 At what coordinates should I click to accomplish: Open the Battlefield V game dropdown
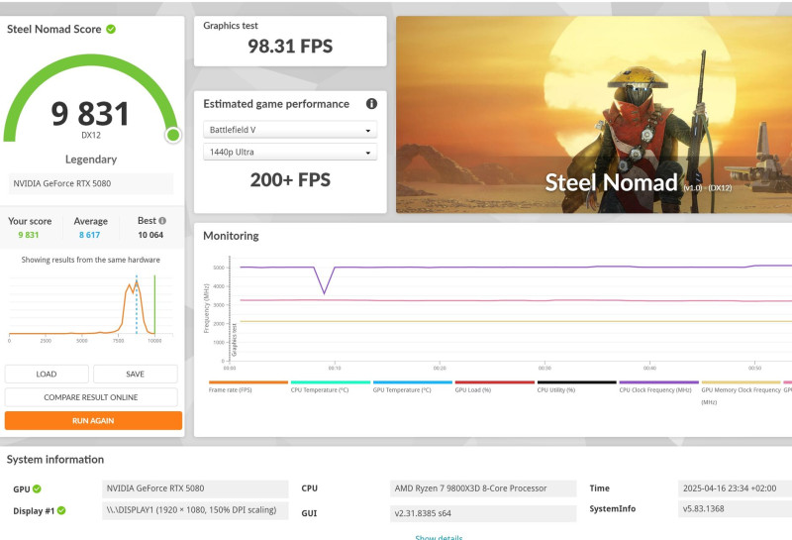[290, 130]
